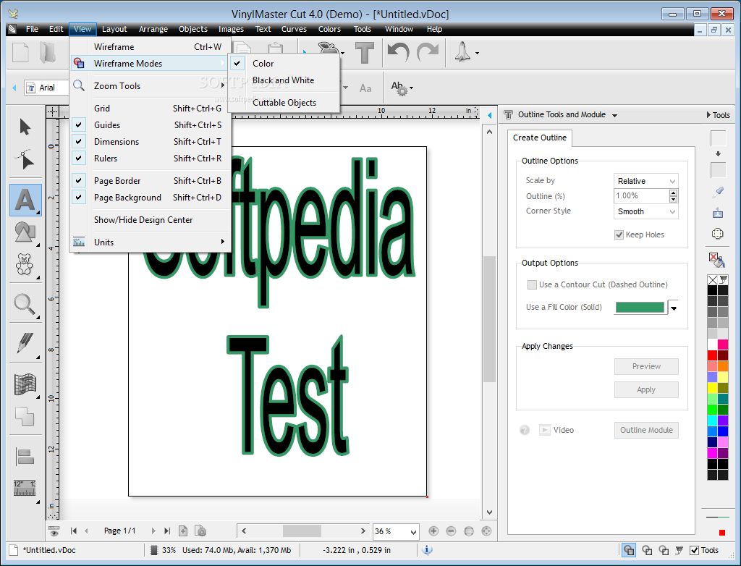The width and height of the screenshot is (741, 566).
Task: Click the info icon in status bar
Action: 427,549
